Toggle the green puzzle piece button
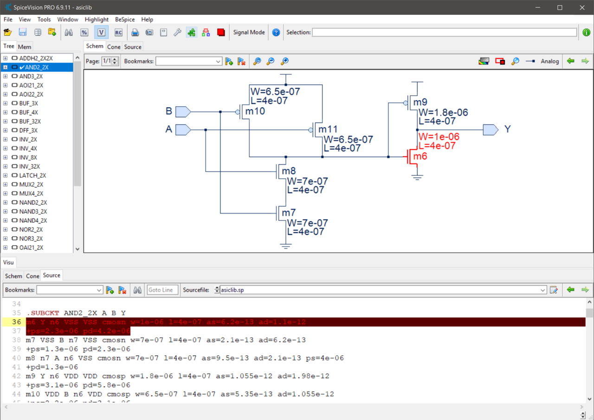 tap(191, 32)
